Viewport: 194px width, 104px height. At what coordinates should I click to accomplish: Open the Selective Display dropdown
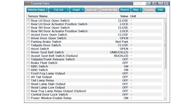pos(38,10)
